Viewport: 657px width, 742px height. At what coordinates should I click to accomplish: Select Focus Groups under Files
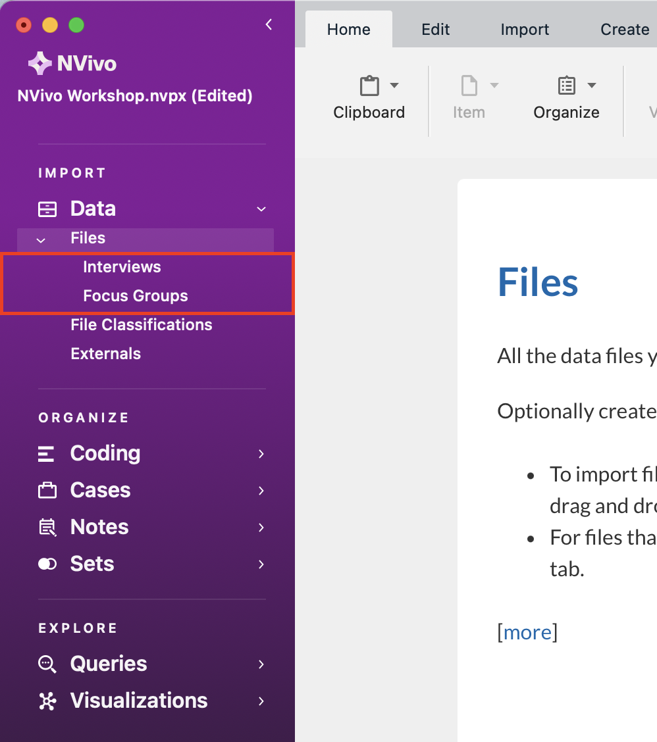(136, 296)
